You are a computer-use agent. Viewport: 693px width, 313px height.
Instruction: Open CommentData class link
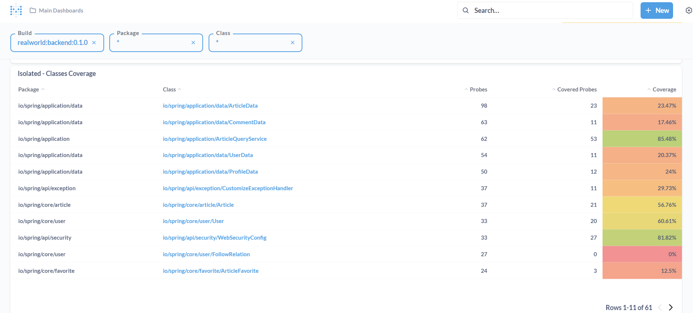[x=214, y=122]
